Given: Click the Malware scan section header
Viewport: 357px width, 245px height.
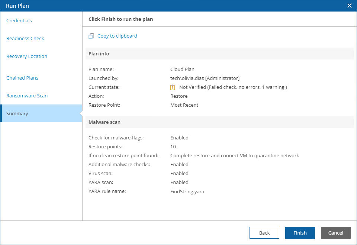Looking at the screenshot, I should pyautogui.click(x=104, y=122).
